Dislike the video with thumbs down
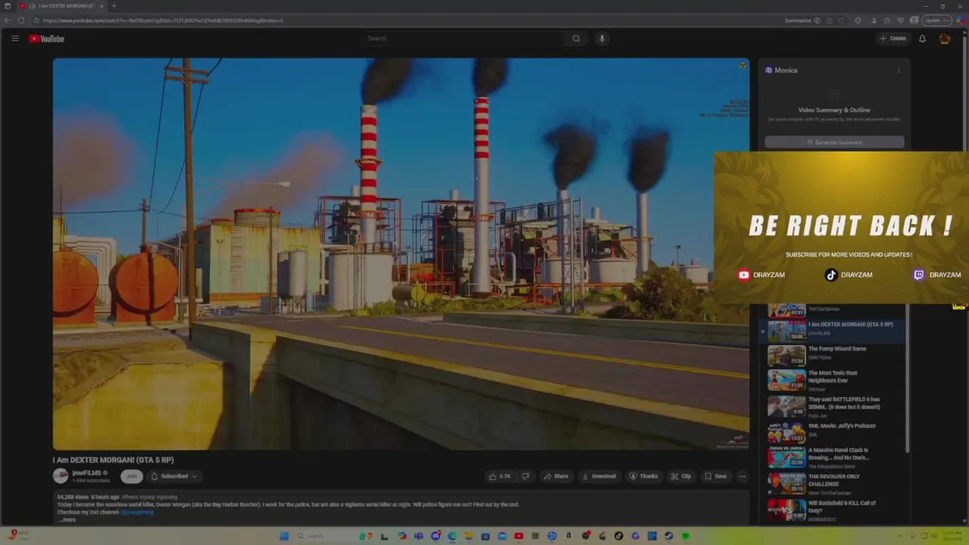 525,476
